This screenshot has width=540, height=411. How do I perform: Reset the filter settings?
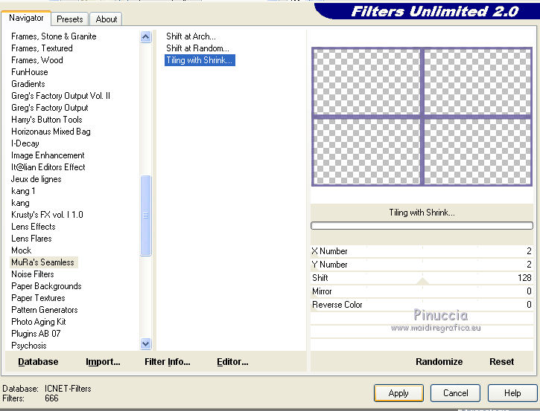coord(502,362)
